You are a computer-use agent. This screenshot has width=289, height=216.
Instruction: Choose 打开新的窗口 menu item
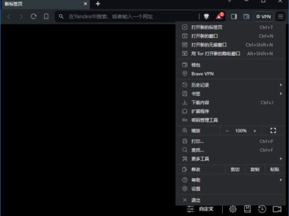[230, 36]
